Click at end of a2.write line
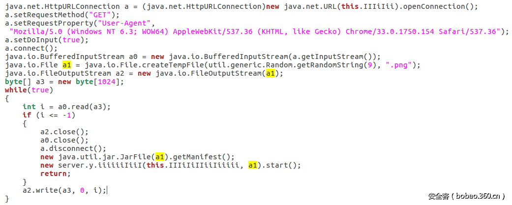Image resolution: width=512 pixels, height=205 pixels. tap(107, 190)
